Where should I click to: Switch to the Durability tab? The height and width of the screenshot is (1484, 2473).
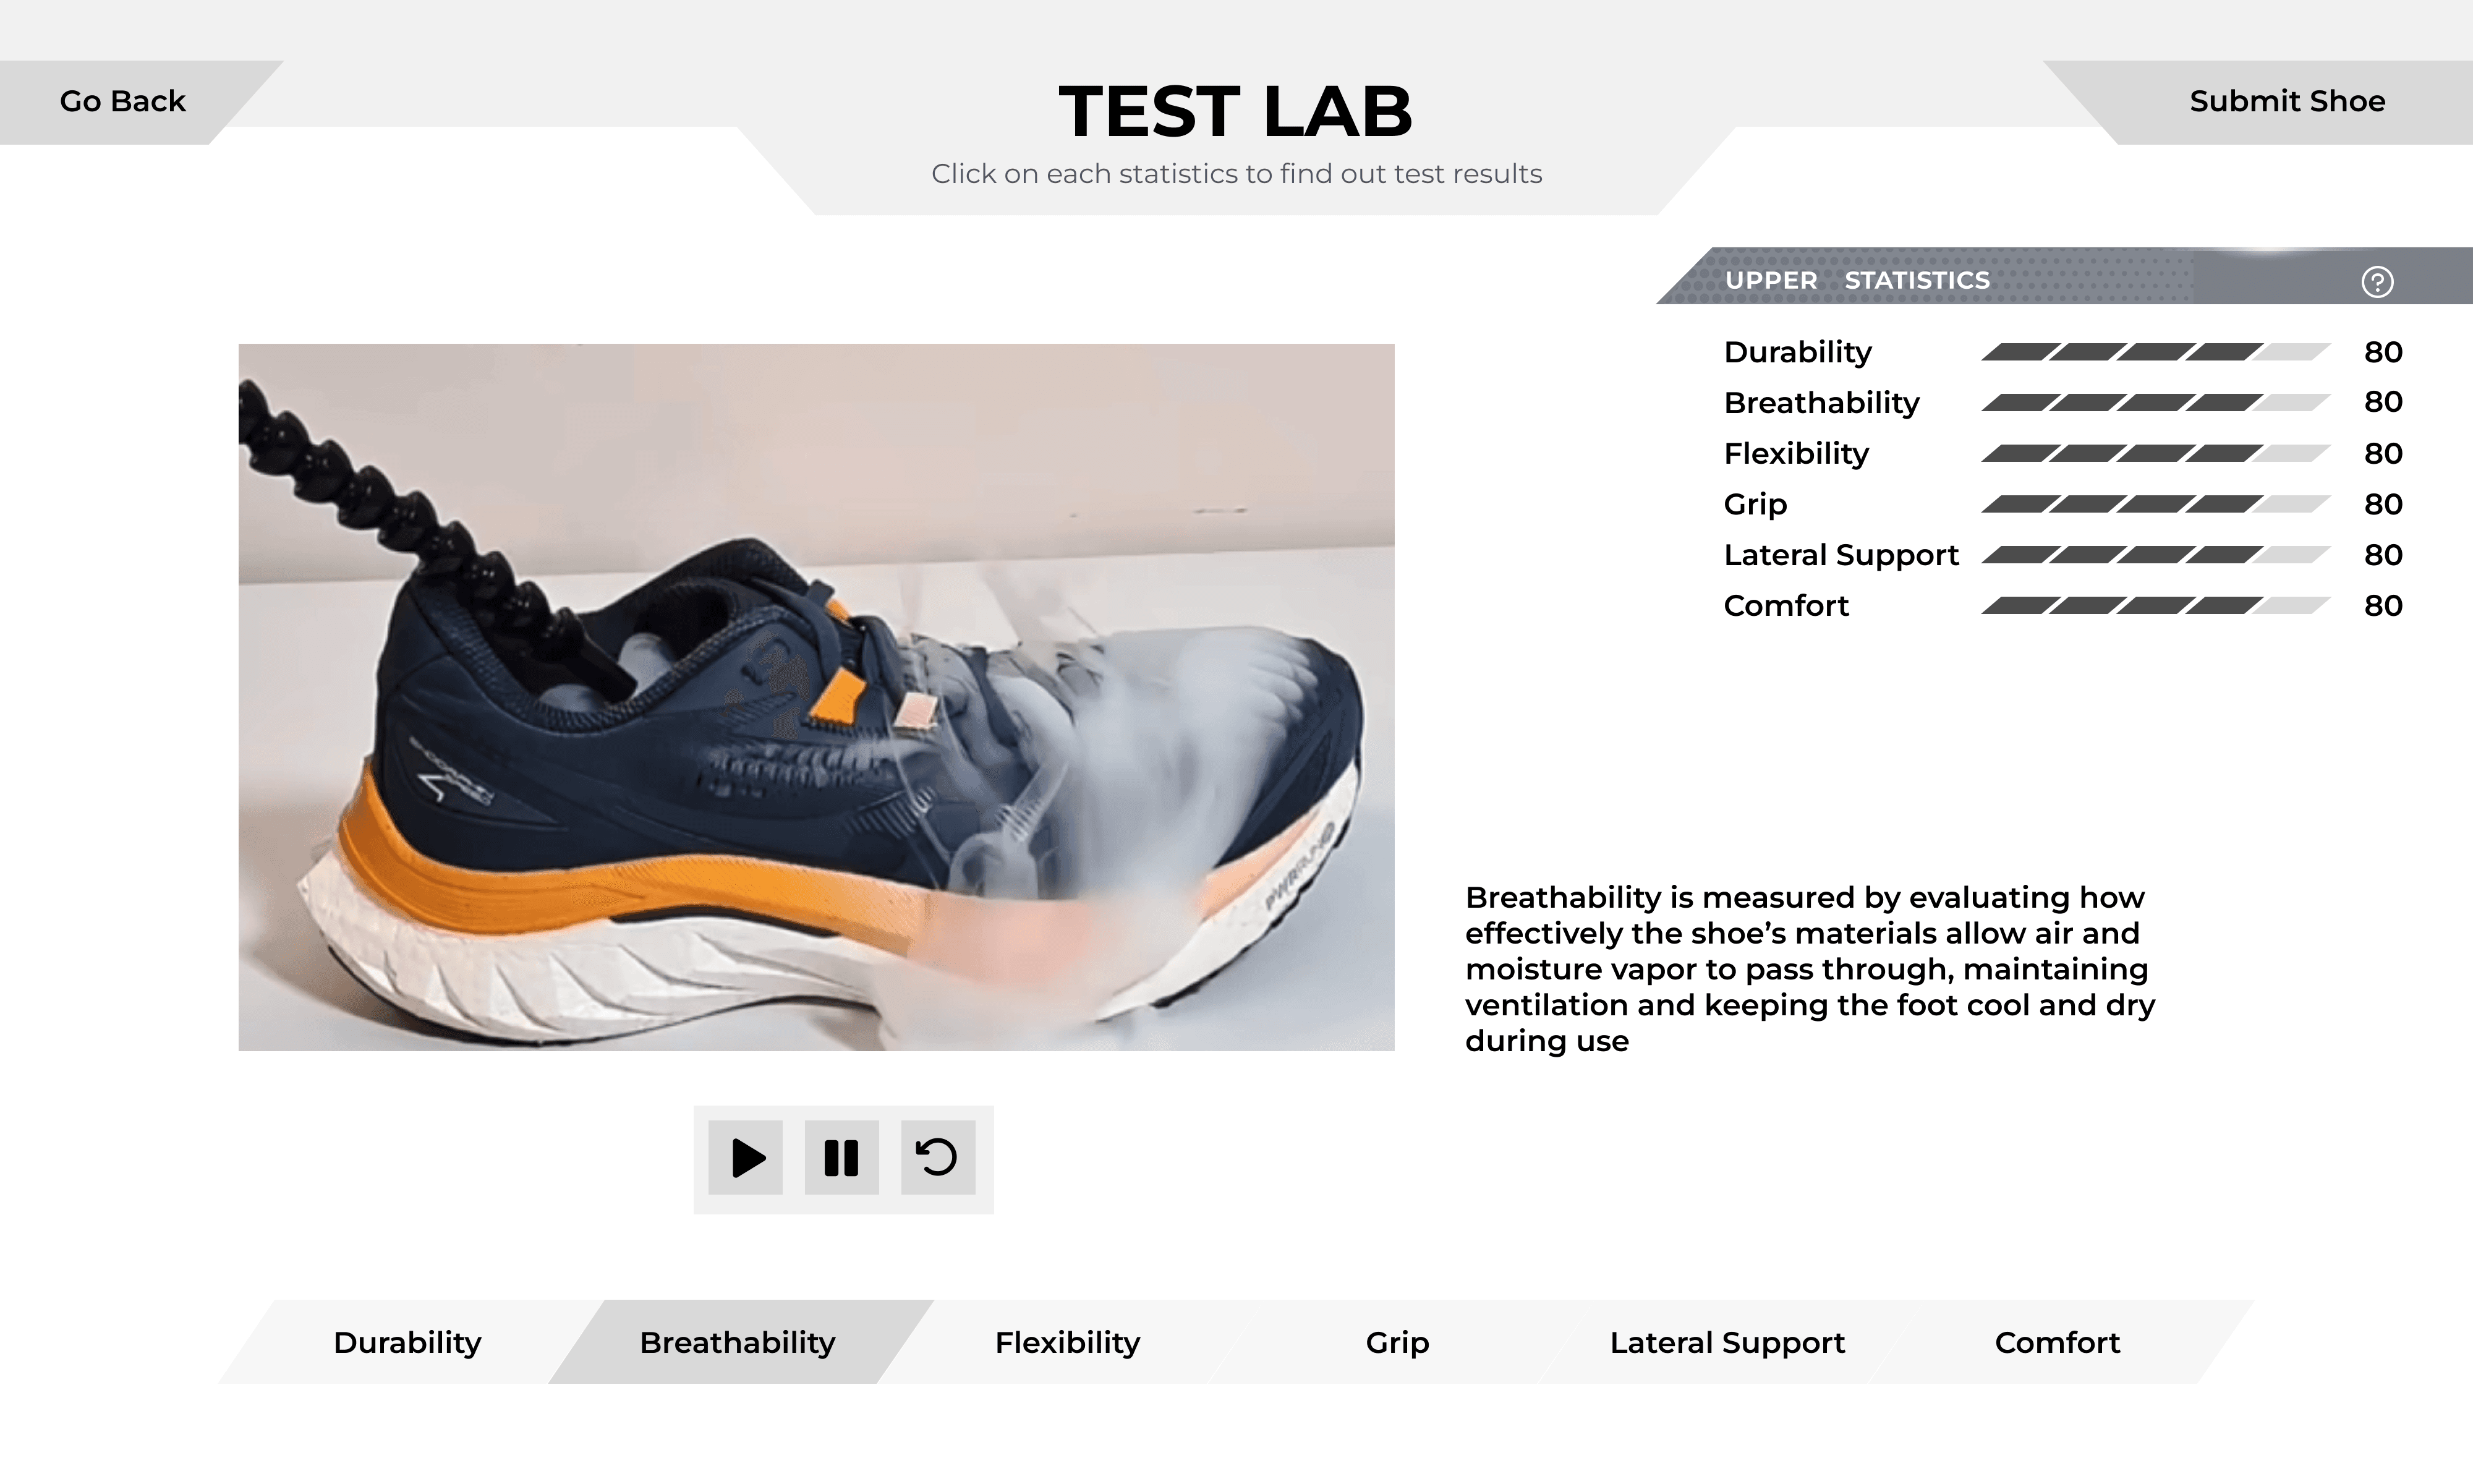click(x=407, y=1342)
